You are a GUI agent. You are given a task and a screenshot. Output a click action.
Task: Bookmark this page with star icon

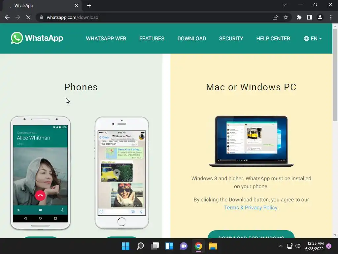pyautogui.click(x=286, y=17)
